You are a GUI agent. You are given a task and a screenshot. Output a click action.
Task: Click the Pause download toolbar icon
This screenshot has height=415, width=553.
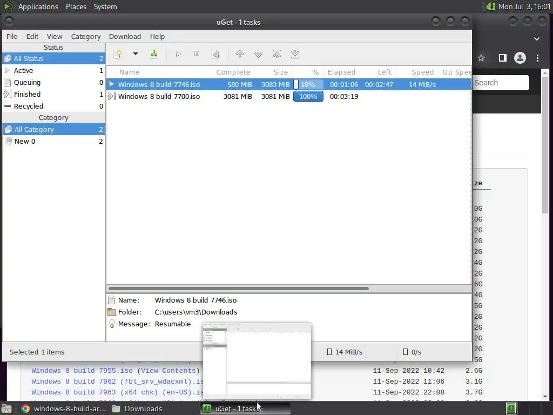(x=197, y=54)
